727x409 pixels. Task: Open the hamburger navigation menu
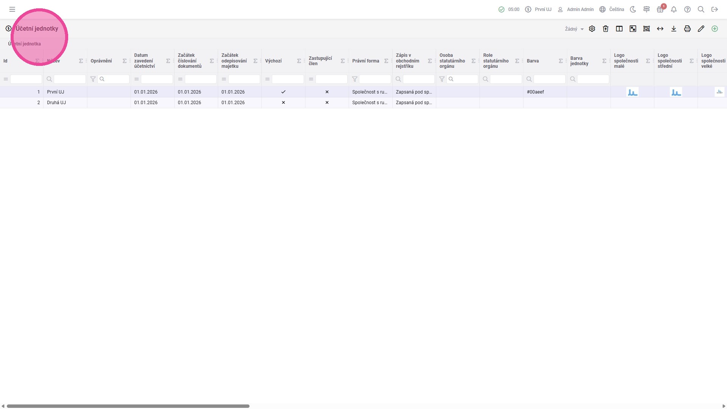click(12, 9)
